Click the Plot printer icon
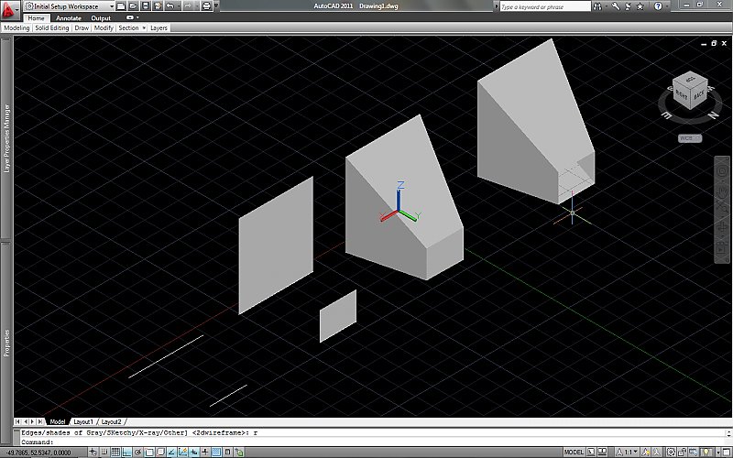Image resolution: width=733 pixels, height=458 pixels. (206, 6)
